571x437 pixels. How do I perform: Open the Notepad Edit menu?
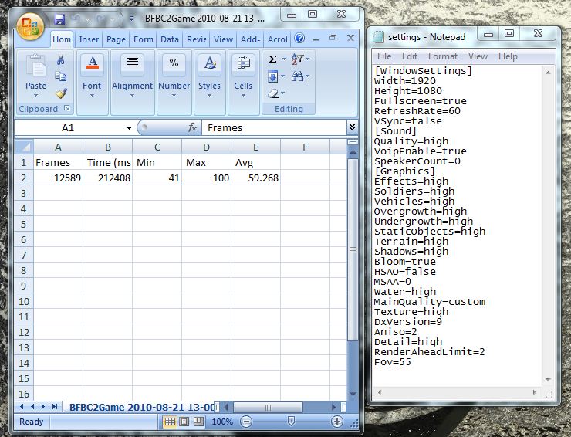click(x=409, y=56)
